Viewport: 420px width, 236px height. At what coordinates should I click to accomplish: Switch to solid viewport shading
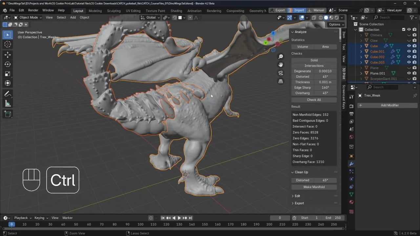[326, 17]
